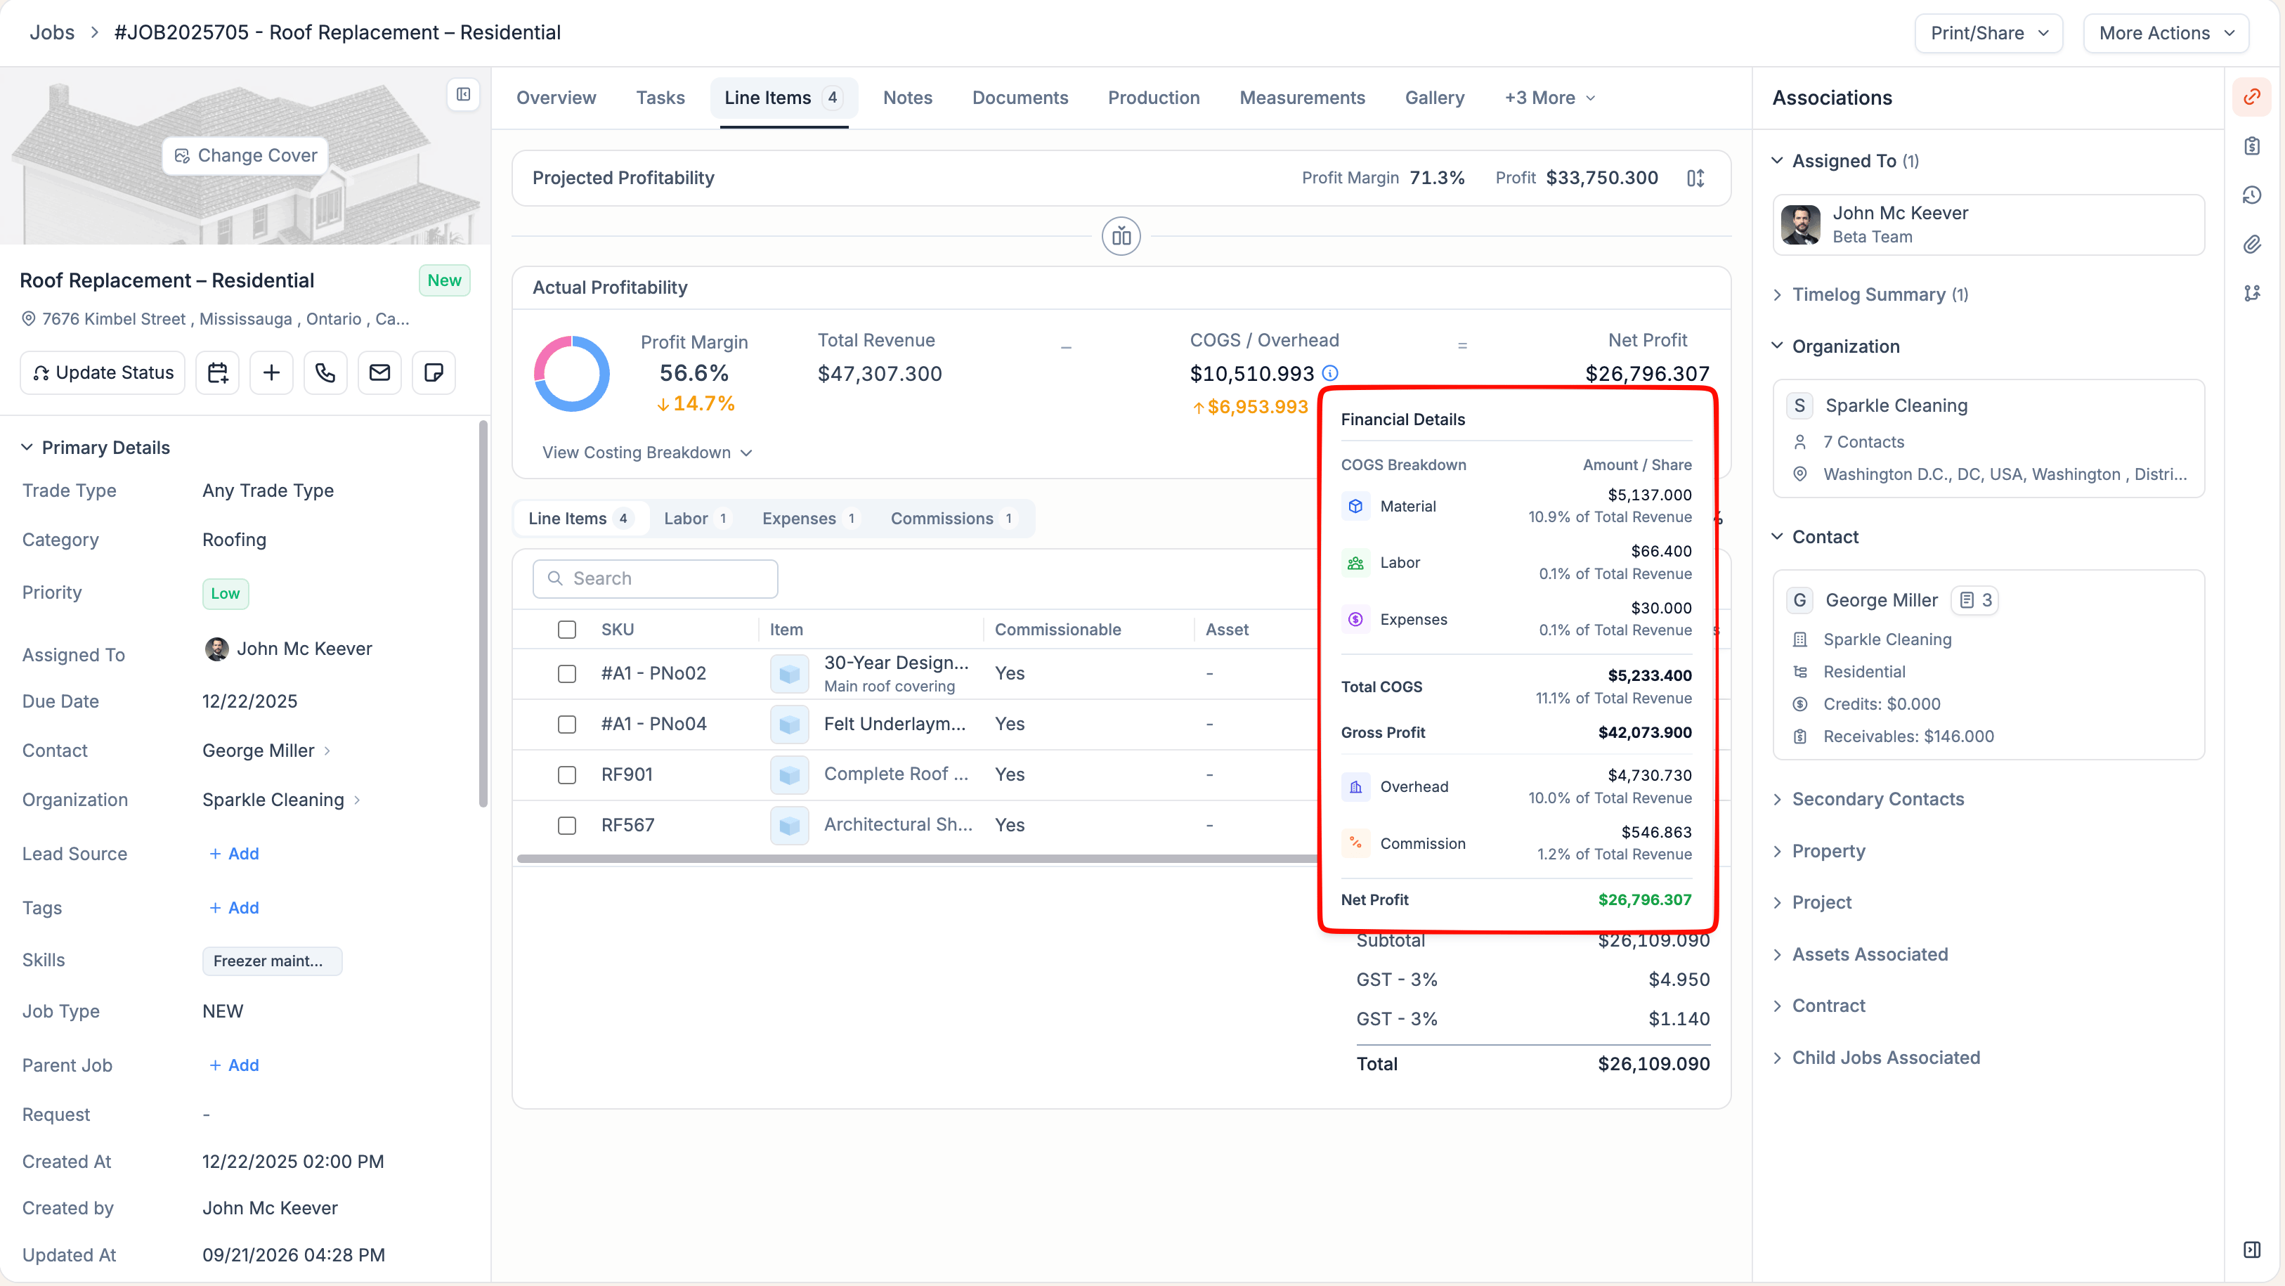Expand the +3 More tabs dropdown
Image resolution: width=2285 pixels, height=1286 pixels.
(1551, 98)
